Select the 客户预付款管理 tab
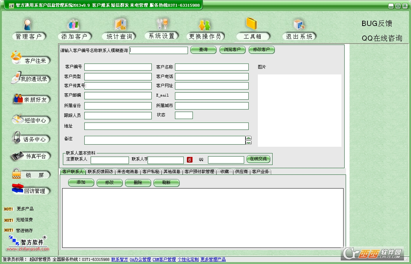 click(x=199, y=172)
